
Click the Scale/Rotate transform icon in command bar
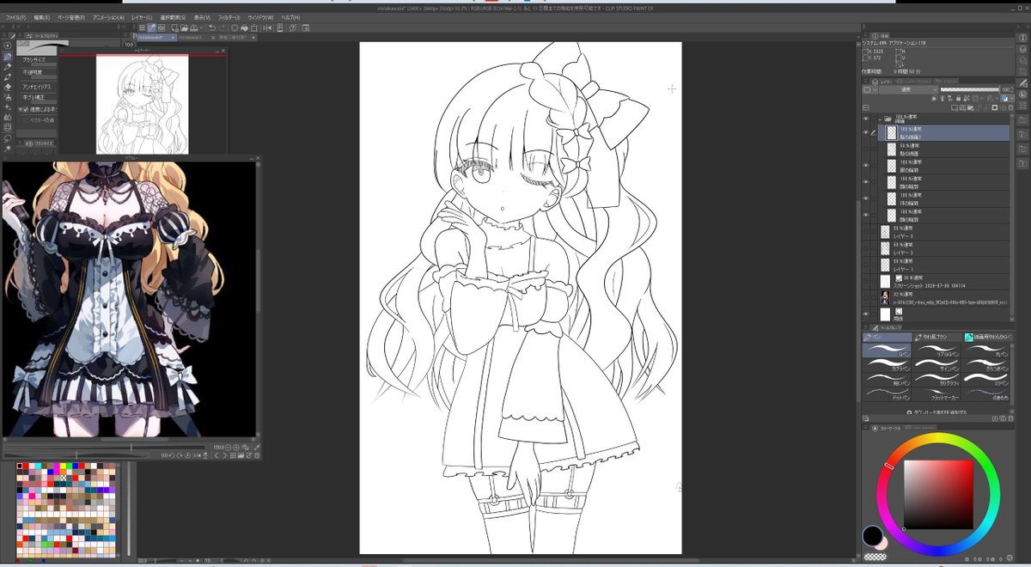253,27
